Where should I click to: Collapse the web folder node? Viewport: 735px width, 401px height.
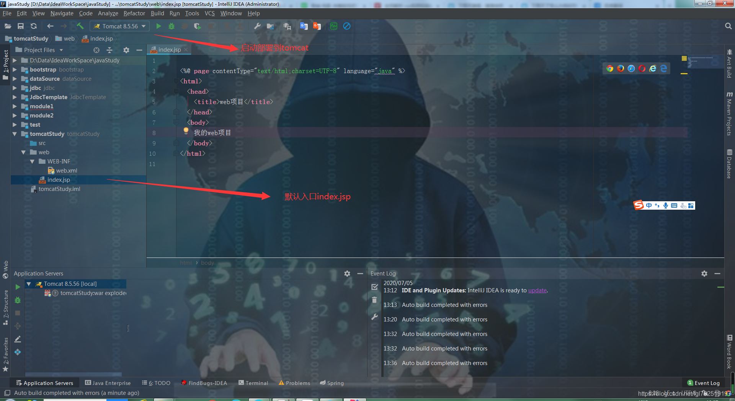point(23,152)
